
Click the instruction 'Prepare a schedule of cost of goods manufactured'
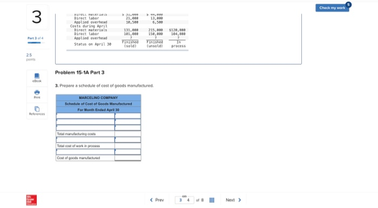tap(106, 86)
